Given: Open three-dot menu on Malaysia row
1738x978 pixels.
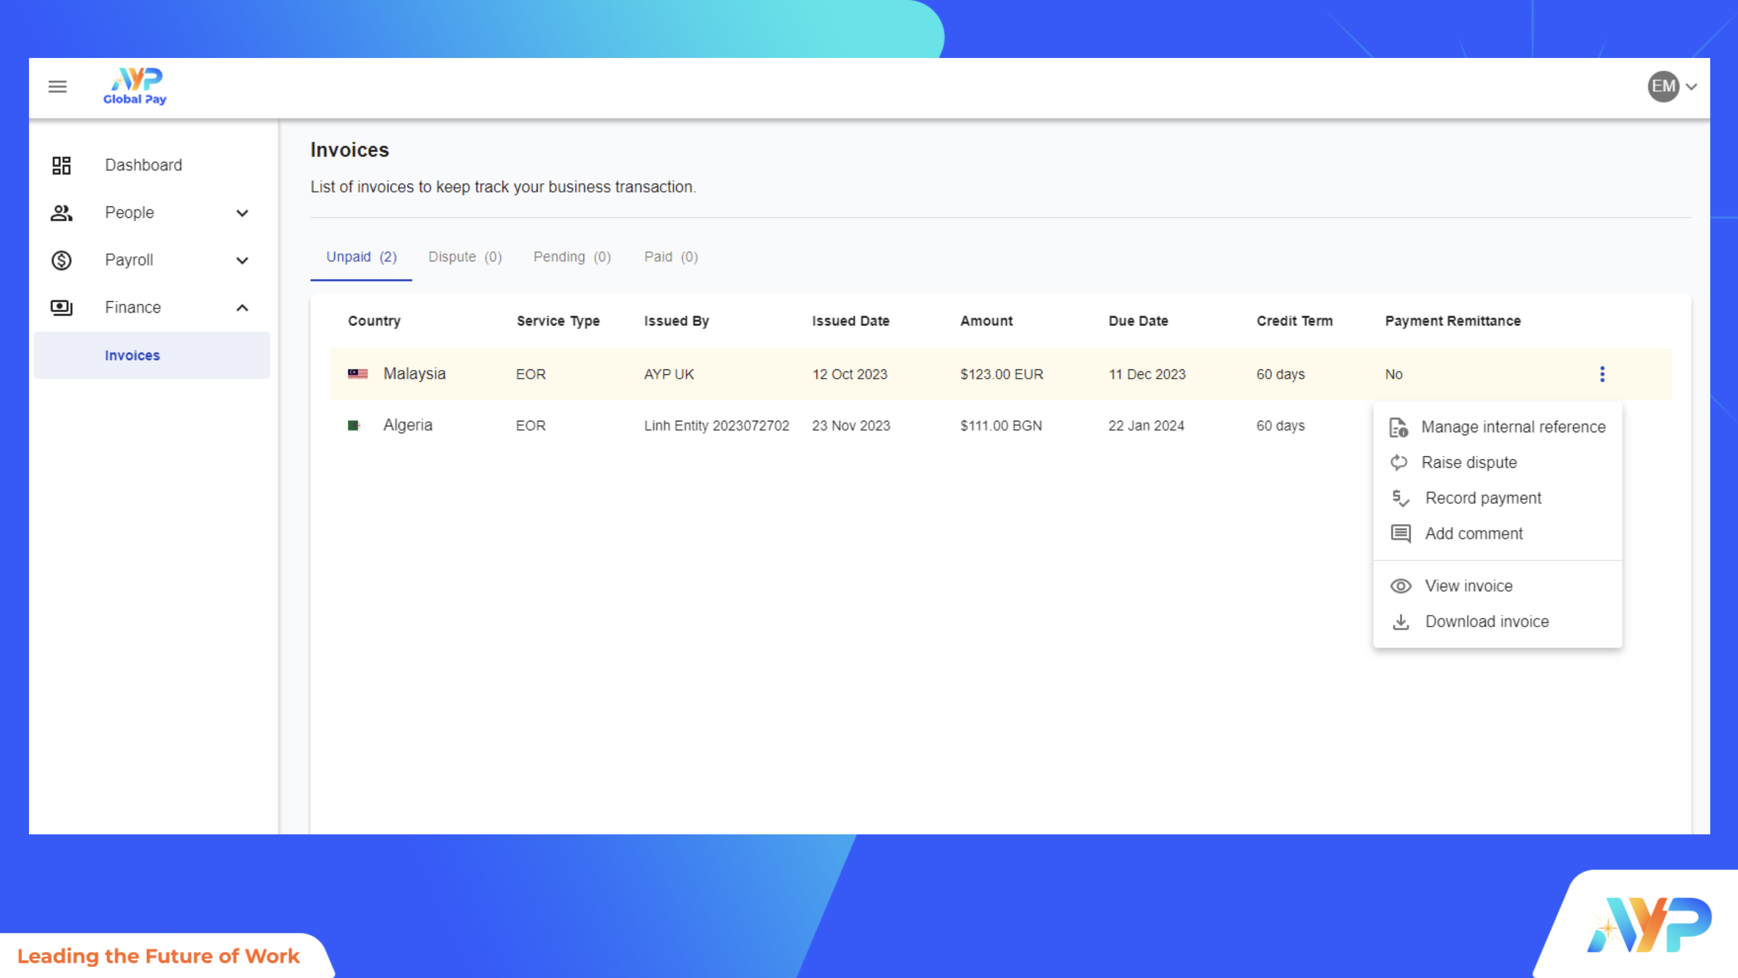Looking at the screenshot, I should point(1602,374).
